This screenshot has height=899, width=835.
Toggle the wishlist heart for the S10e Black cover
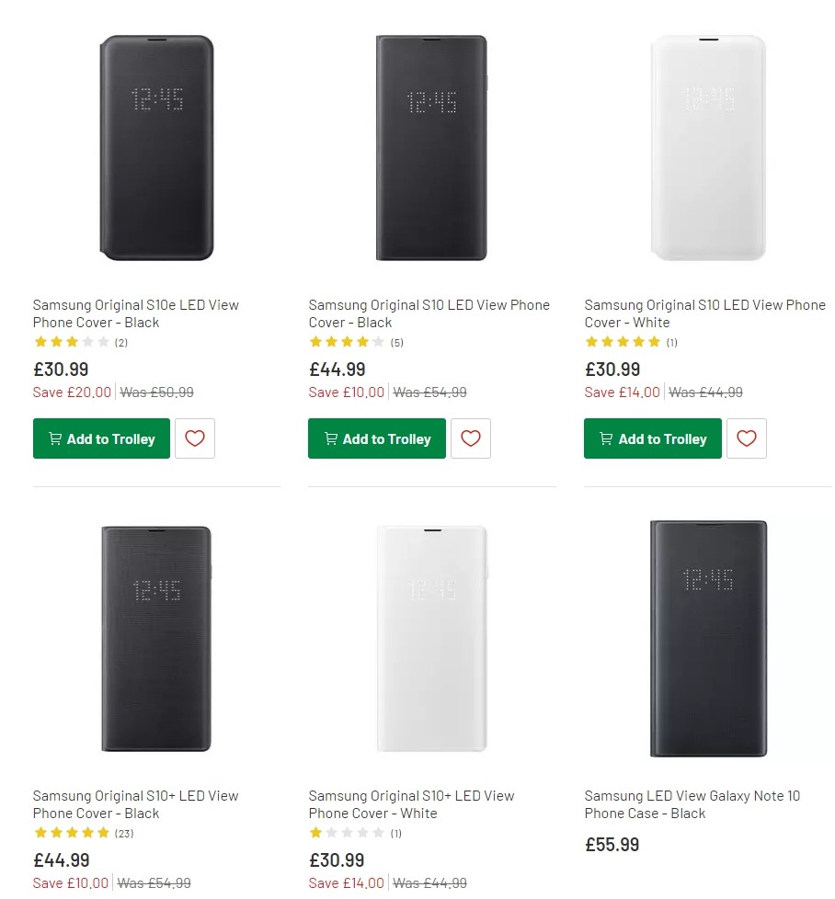pos(195,438)
